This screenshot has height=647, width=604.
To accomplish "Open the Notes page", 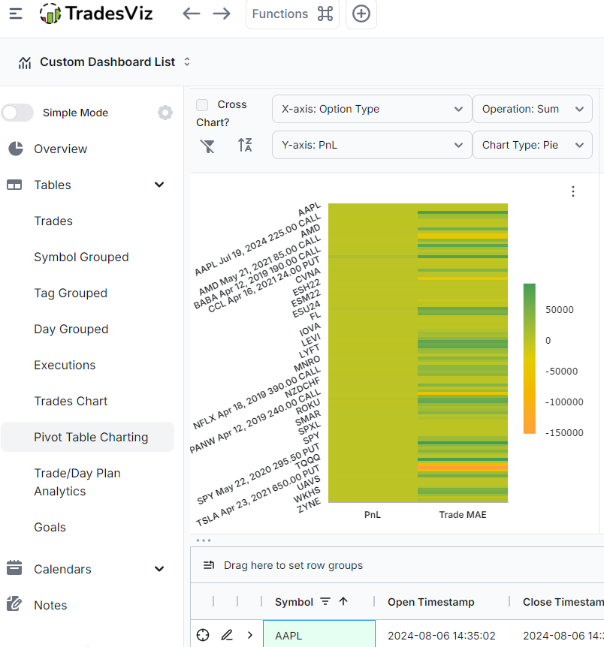I will coord(50,605).
